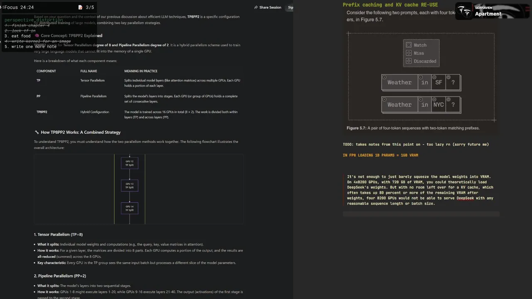Click the notepad icon beside 3/5 counter
Viewport: 532px width, 299px height.
pyautogui.click(x=80, y=7)
